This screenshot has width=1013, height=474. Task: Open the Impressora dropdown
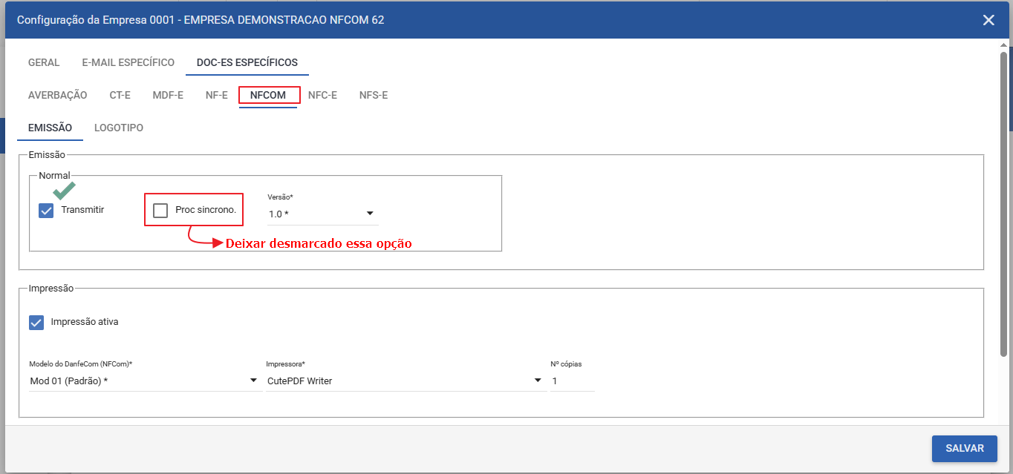coord(405,381)
